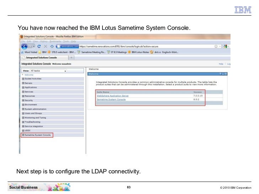The width and height of the screenshot is (259, 194).
Task: Click the Welcome wasadmin text
Action: [62, 64]
